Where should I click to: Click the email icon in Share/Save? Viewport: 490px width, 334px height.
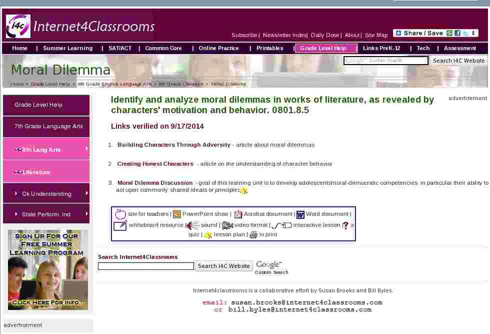tap(449, 33)
